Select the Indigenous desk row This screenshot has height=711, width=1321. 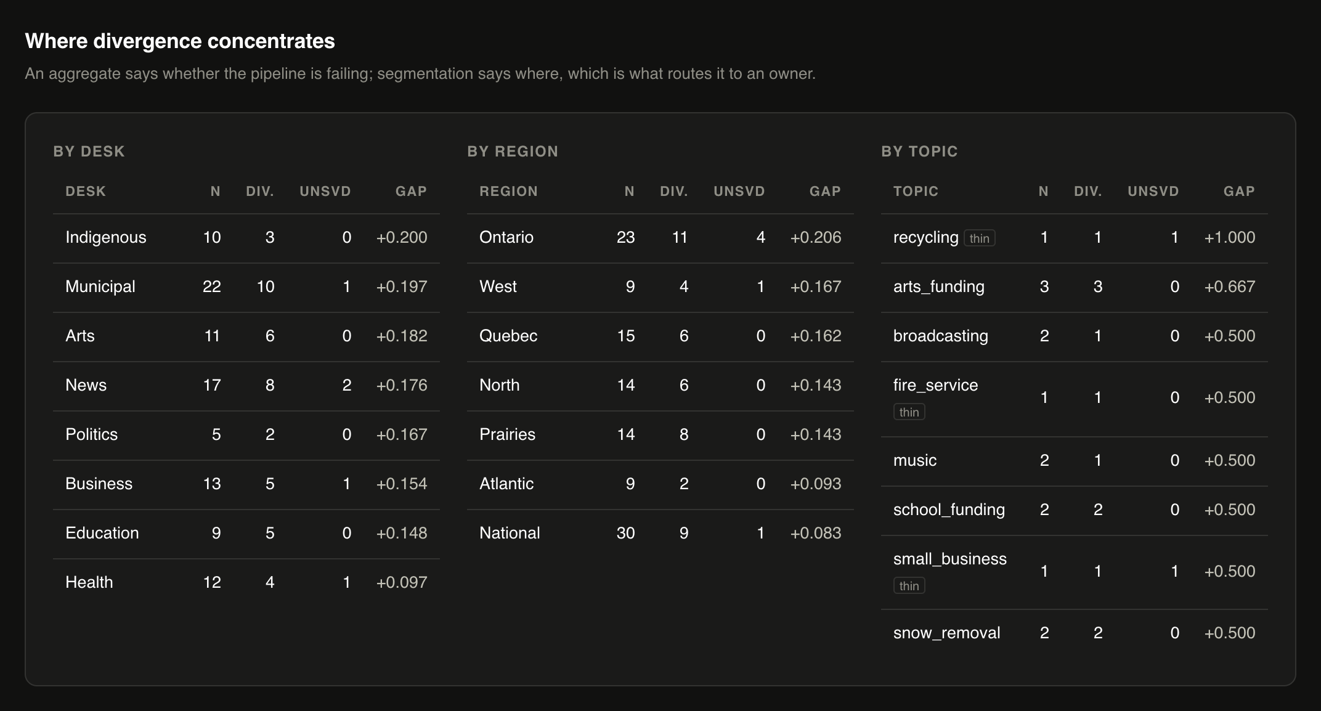tap(246, 238)
